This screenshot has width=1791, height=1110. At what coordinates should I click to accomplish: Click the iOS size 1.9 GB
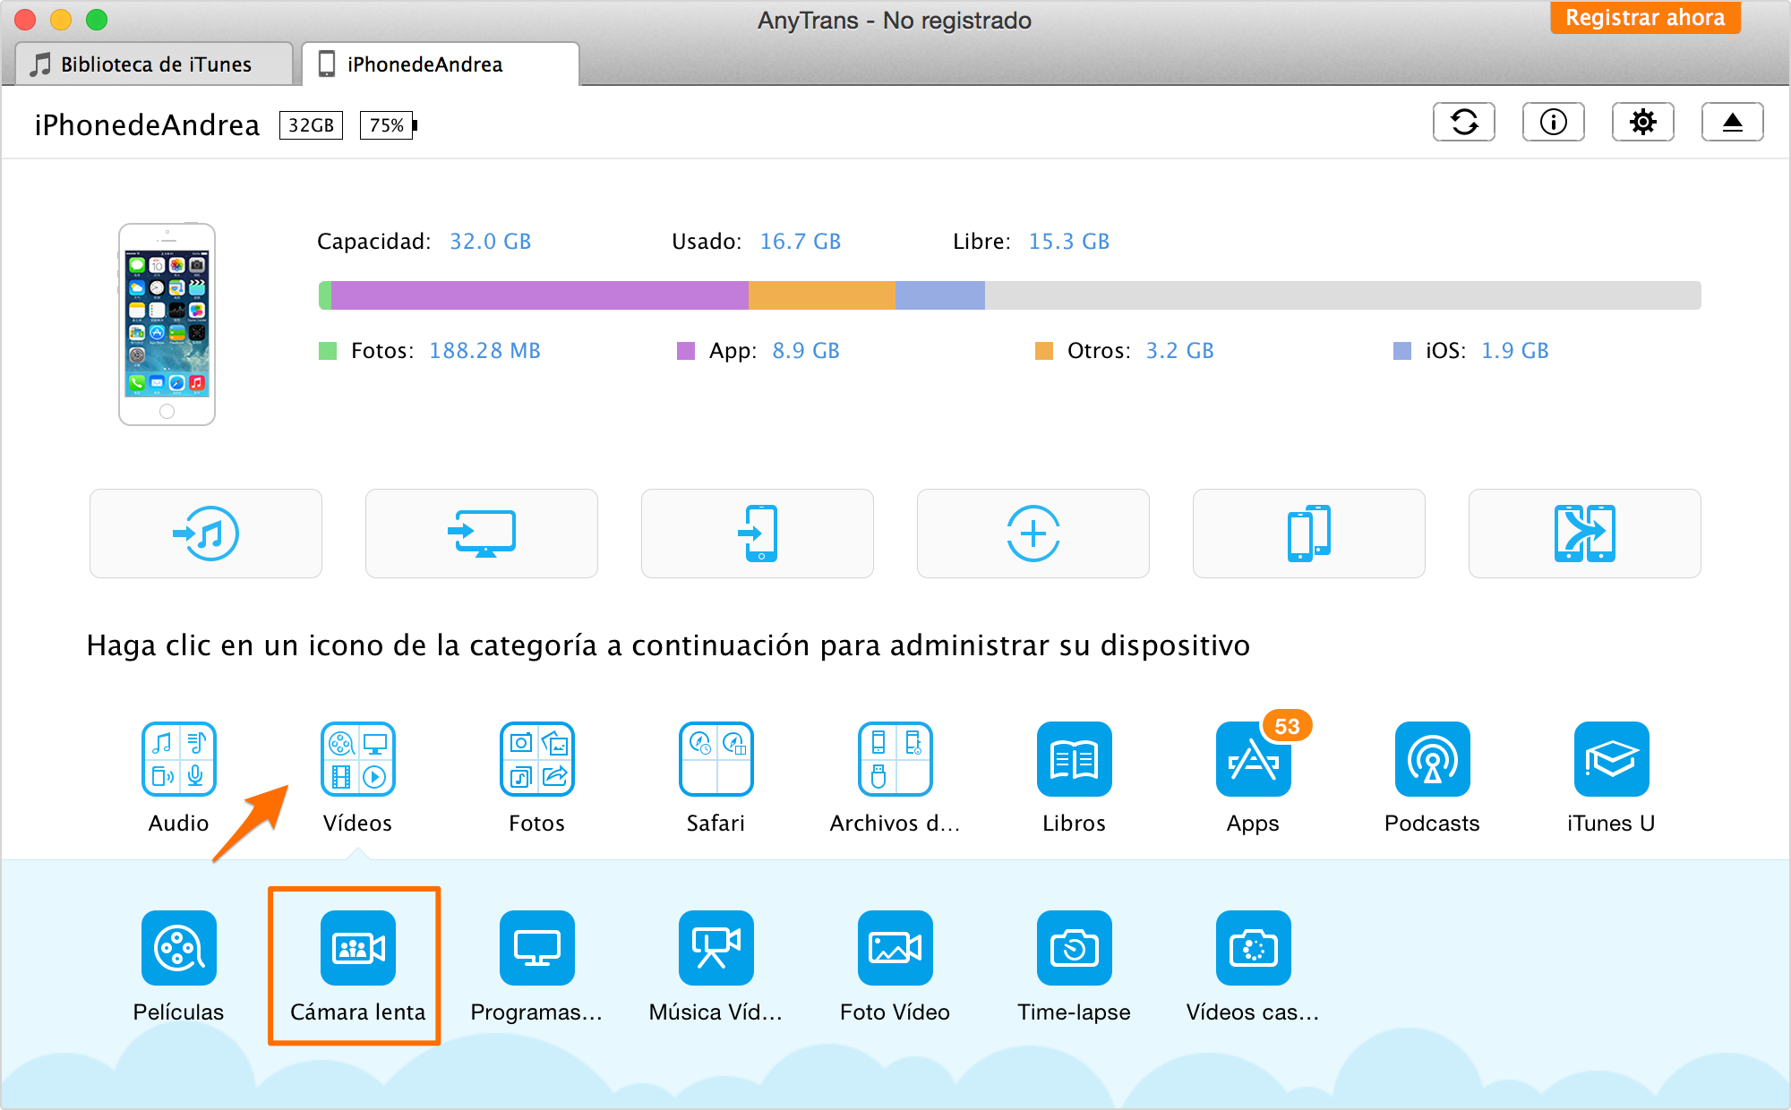click(1515, 351)
